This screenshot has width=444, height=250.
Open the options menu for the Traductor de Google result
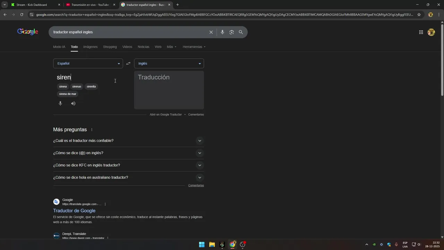[x=105, y=204]
